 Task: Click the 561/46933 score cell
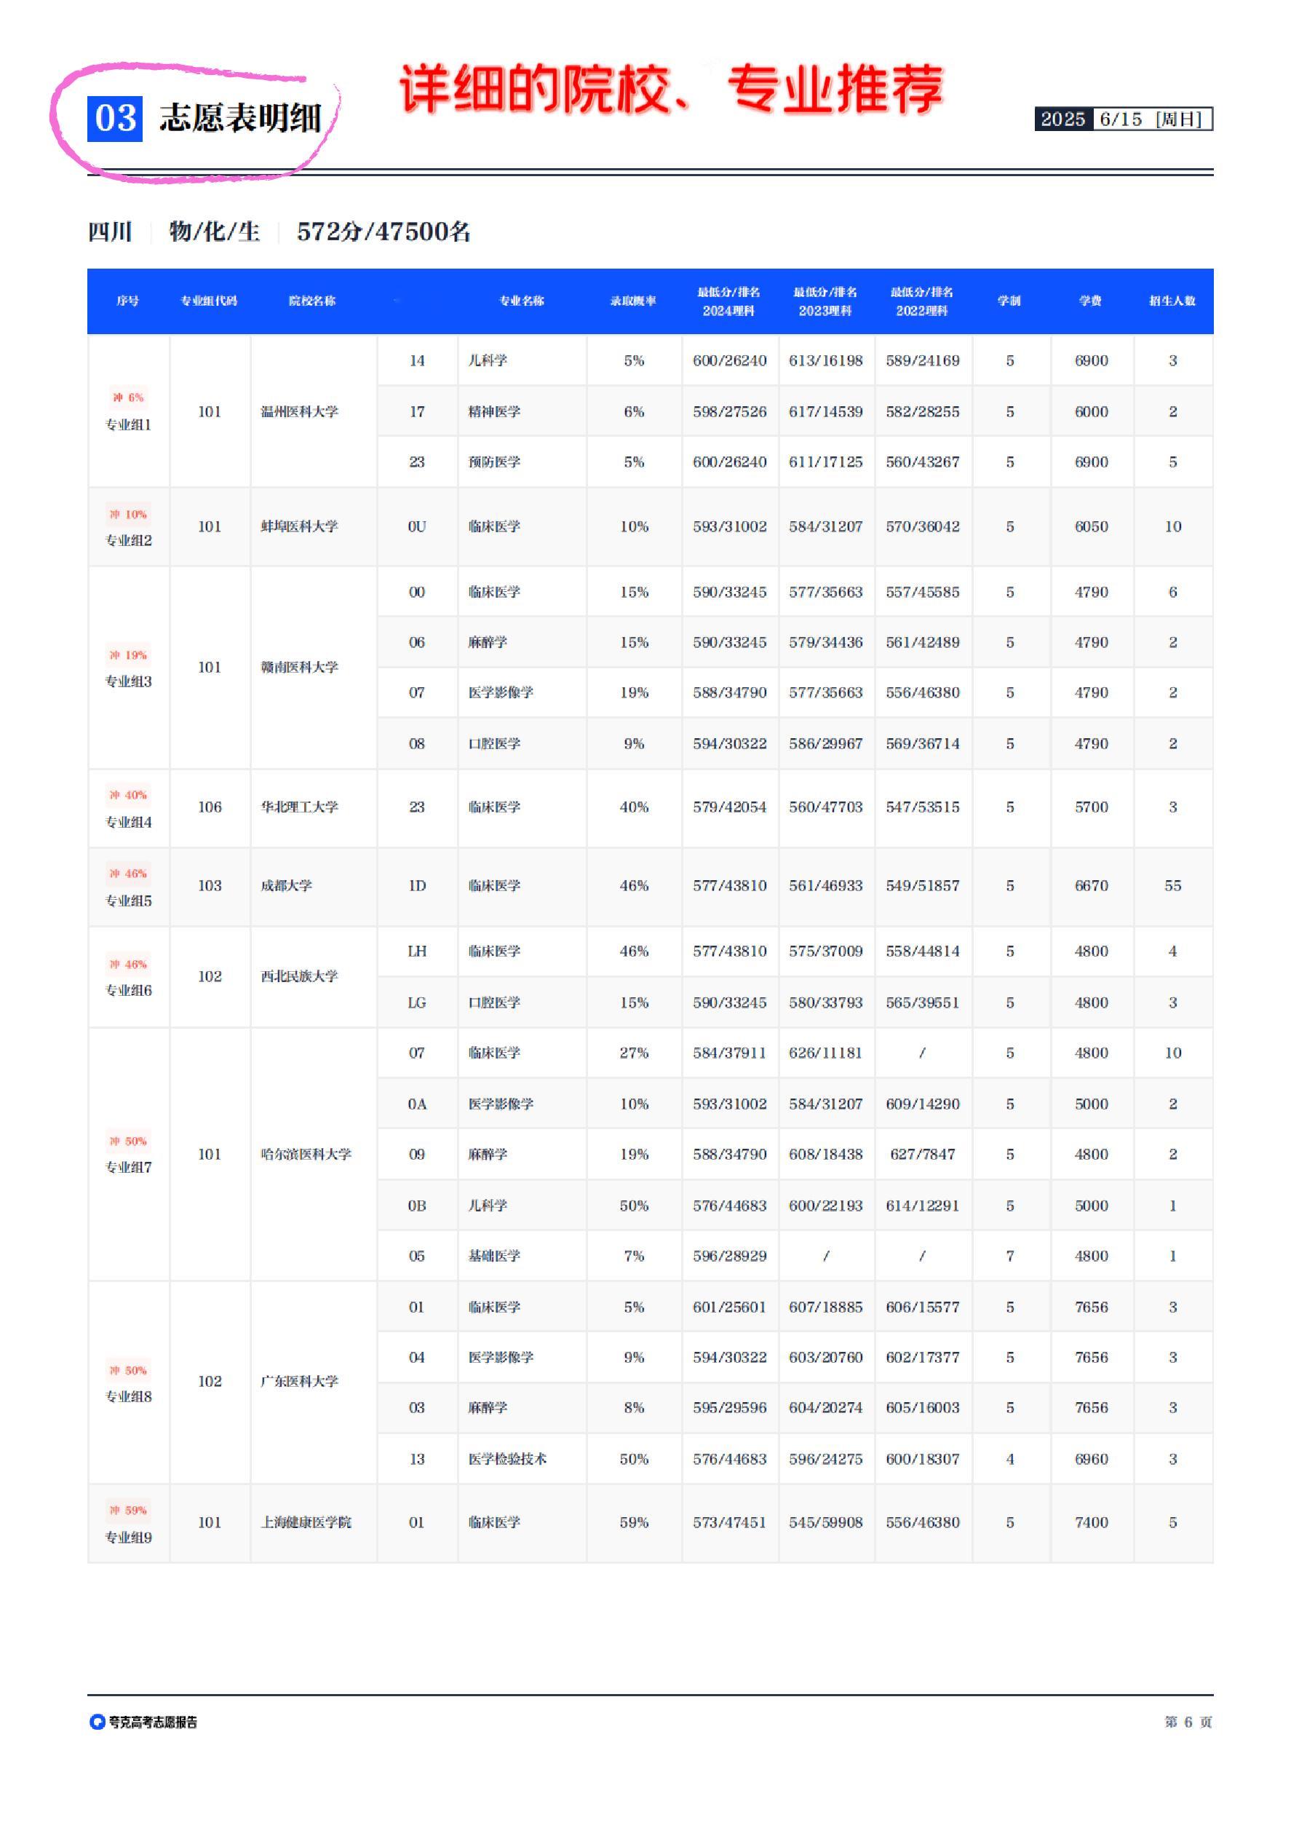click(x=825, y=885)
